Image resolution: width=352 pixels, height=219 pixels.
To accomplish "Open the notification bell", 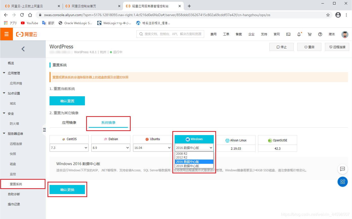I will click(299, 34).
